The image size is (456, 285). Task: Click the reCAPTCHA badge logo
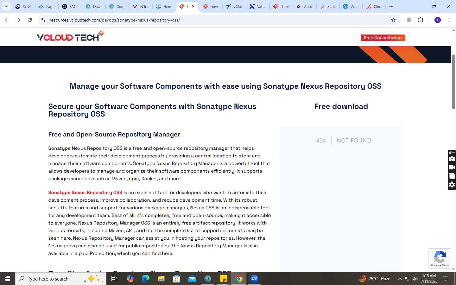tap(440, 257)
